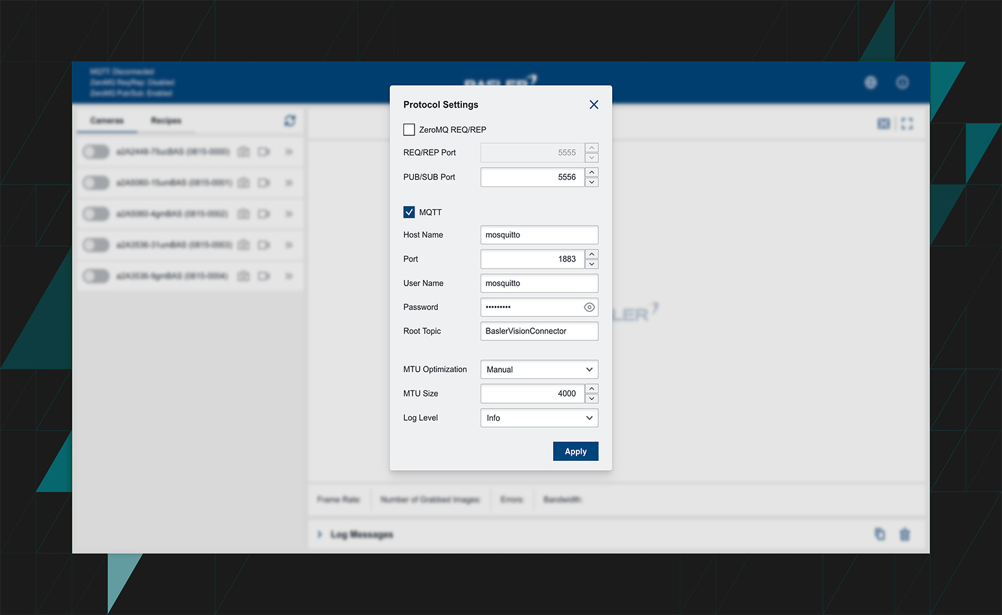The width and height of the screenshot is (1002, 615).
Task: Decrease the MTU Size value
Action: coord(592,399)
